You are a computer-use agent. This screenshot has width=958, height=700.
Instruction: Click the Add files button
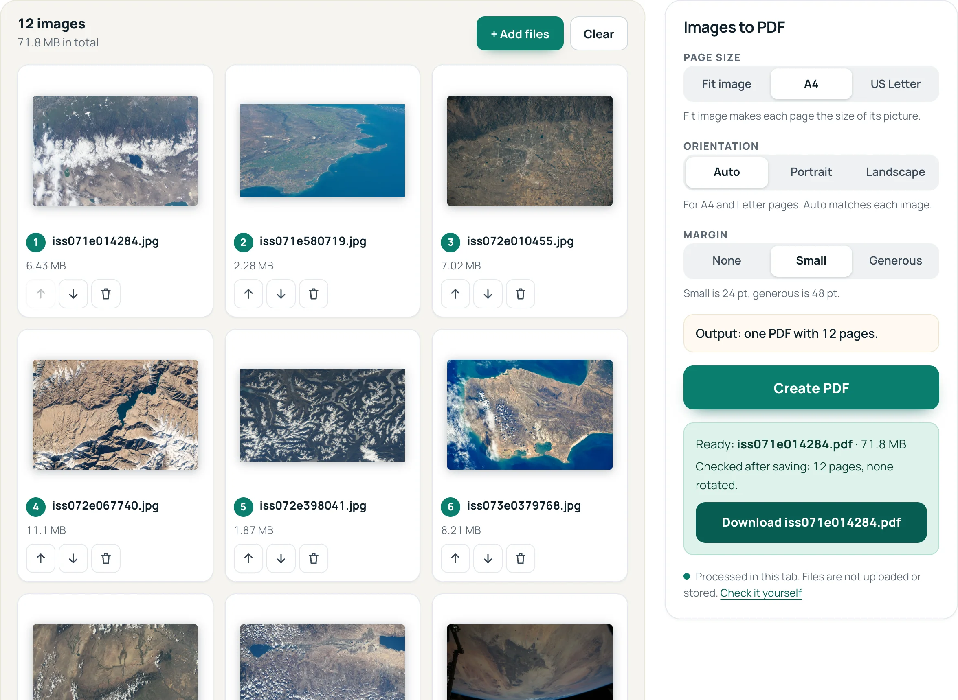pyautogui.click(x=519, y=33)
